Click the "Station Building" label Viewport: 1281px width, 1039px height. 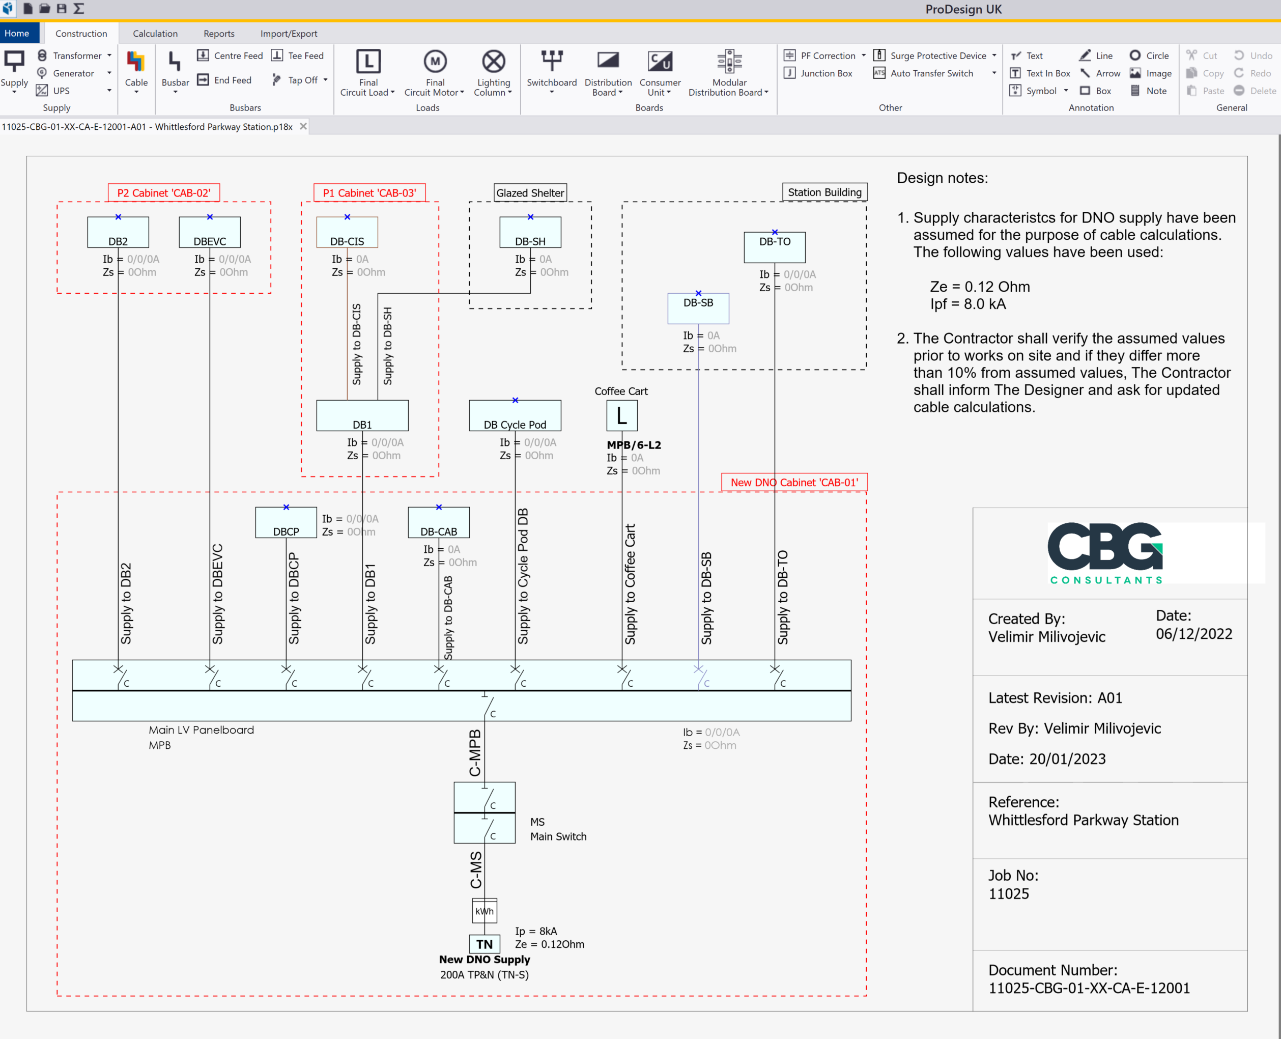[825, 192]
